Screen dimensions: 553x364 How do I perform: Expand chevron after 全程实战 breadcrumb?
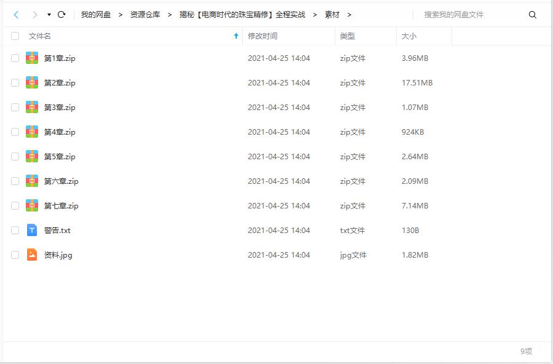[315, 15]
